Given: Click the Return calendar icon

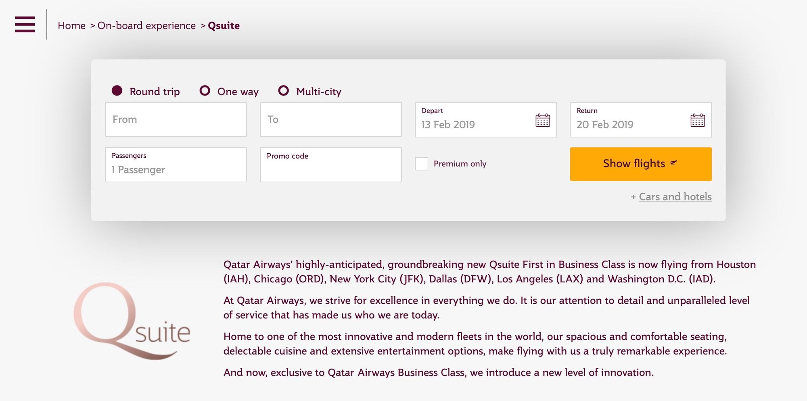Looking at the screenshot, I should (697, 120).
